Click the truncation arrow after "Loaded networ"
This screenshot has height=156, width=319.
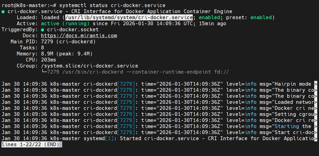pyautogui.click(x=315, y=102)
